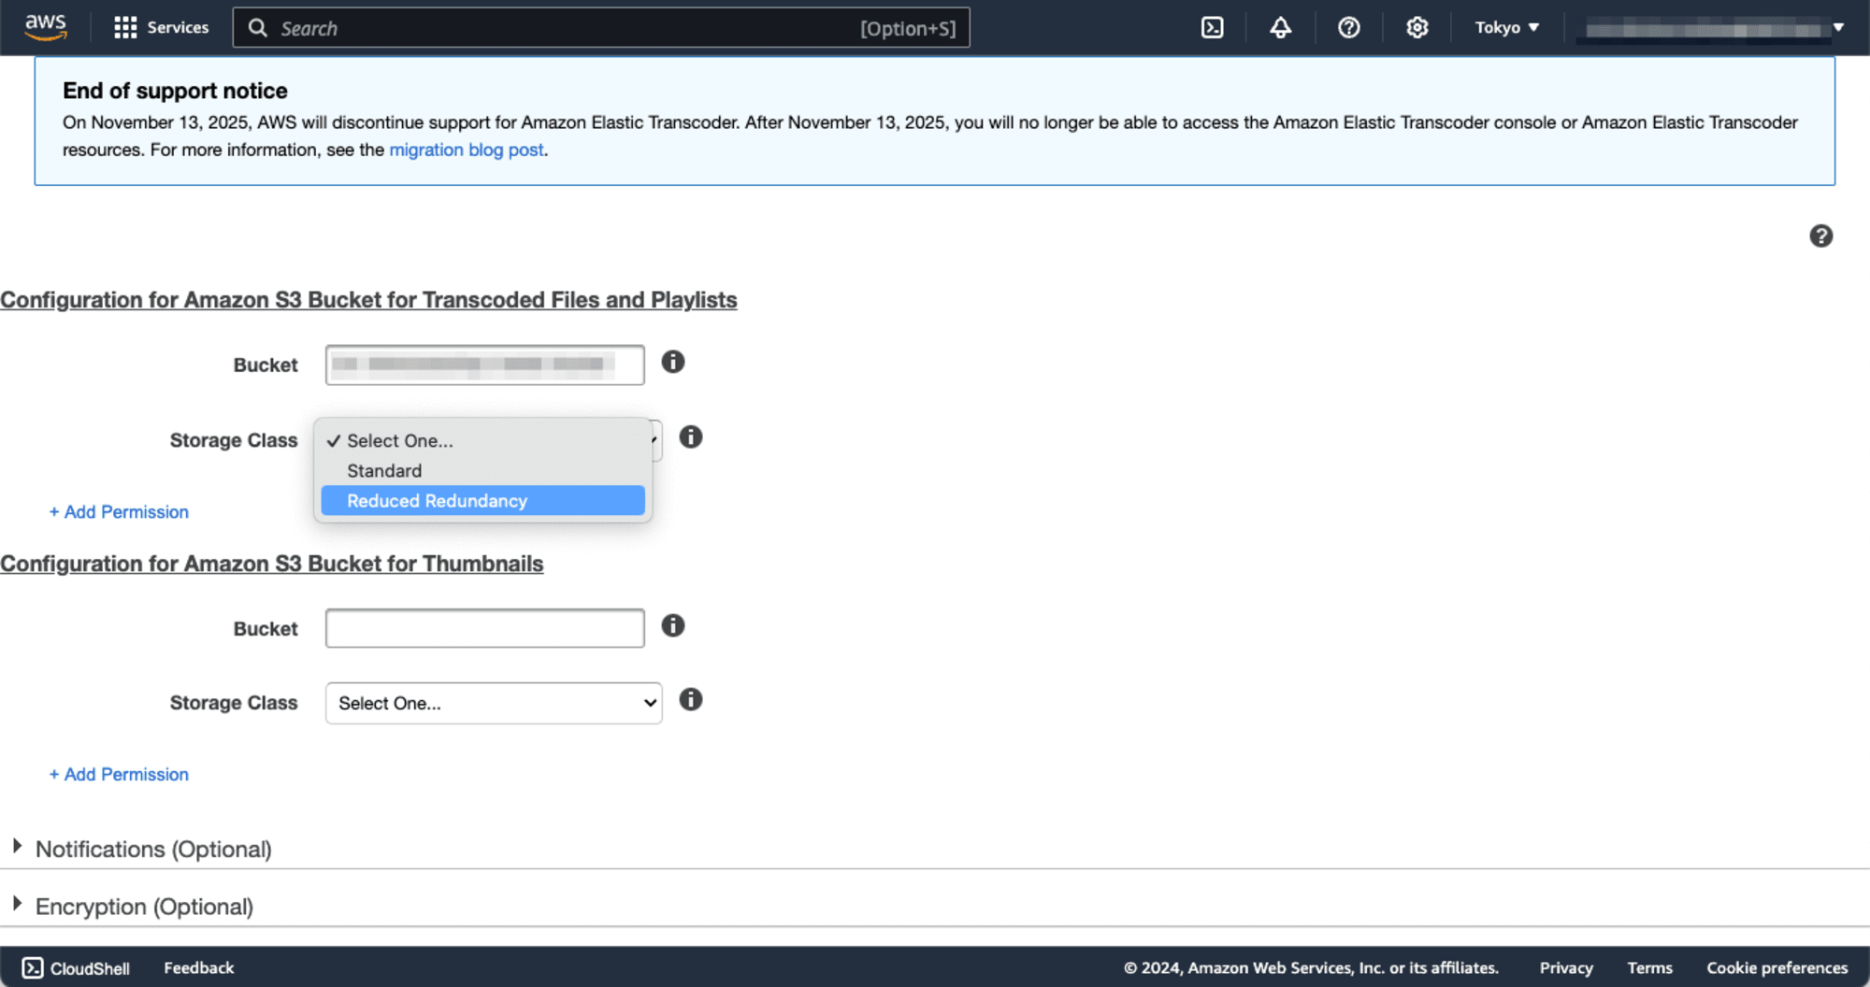This screenshot has height=987, width=1870.
Task: Click the AWS logo home icon
Action: [46, 27]
